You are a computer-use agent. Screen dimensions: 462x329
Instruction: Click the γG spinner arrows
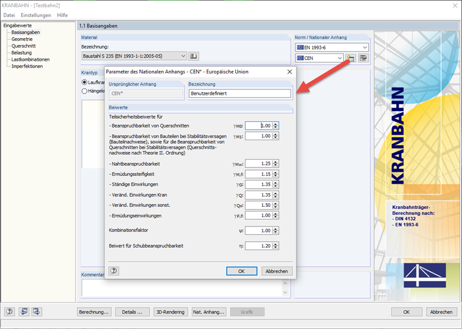275,185
